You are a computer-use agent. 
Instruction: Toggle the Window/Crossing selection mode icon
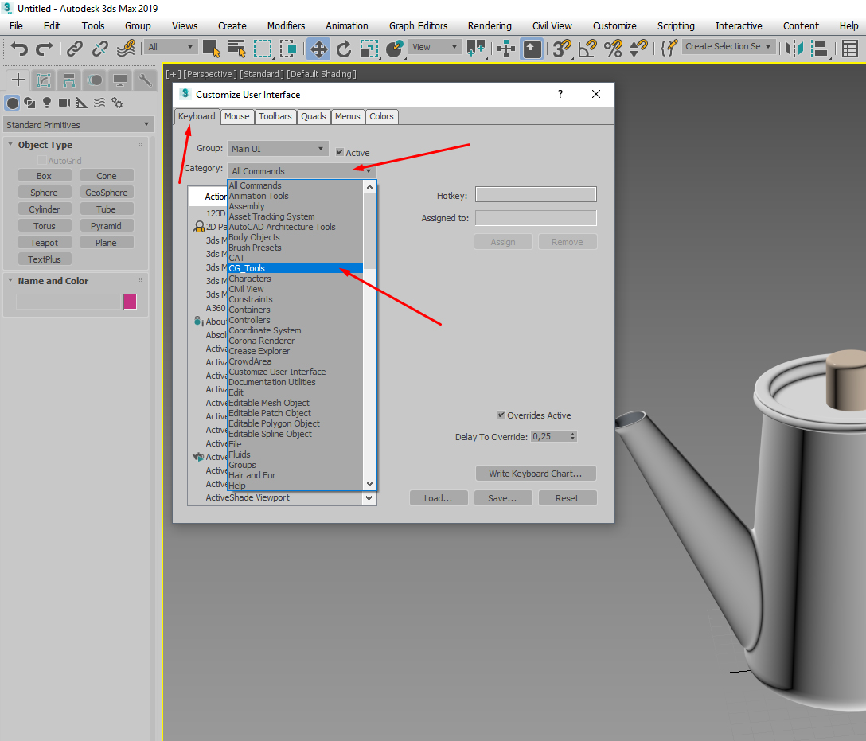click(288, 49)
